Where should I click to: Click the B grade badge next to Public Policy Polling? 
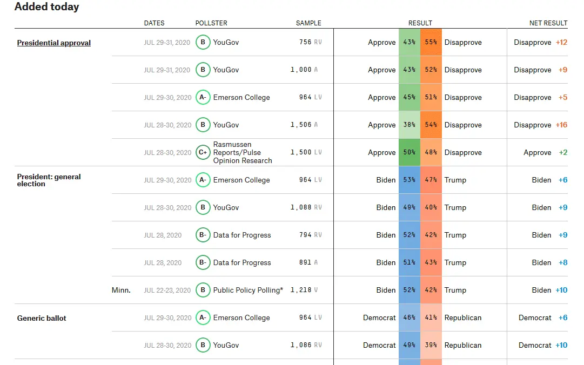(203, 290)
